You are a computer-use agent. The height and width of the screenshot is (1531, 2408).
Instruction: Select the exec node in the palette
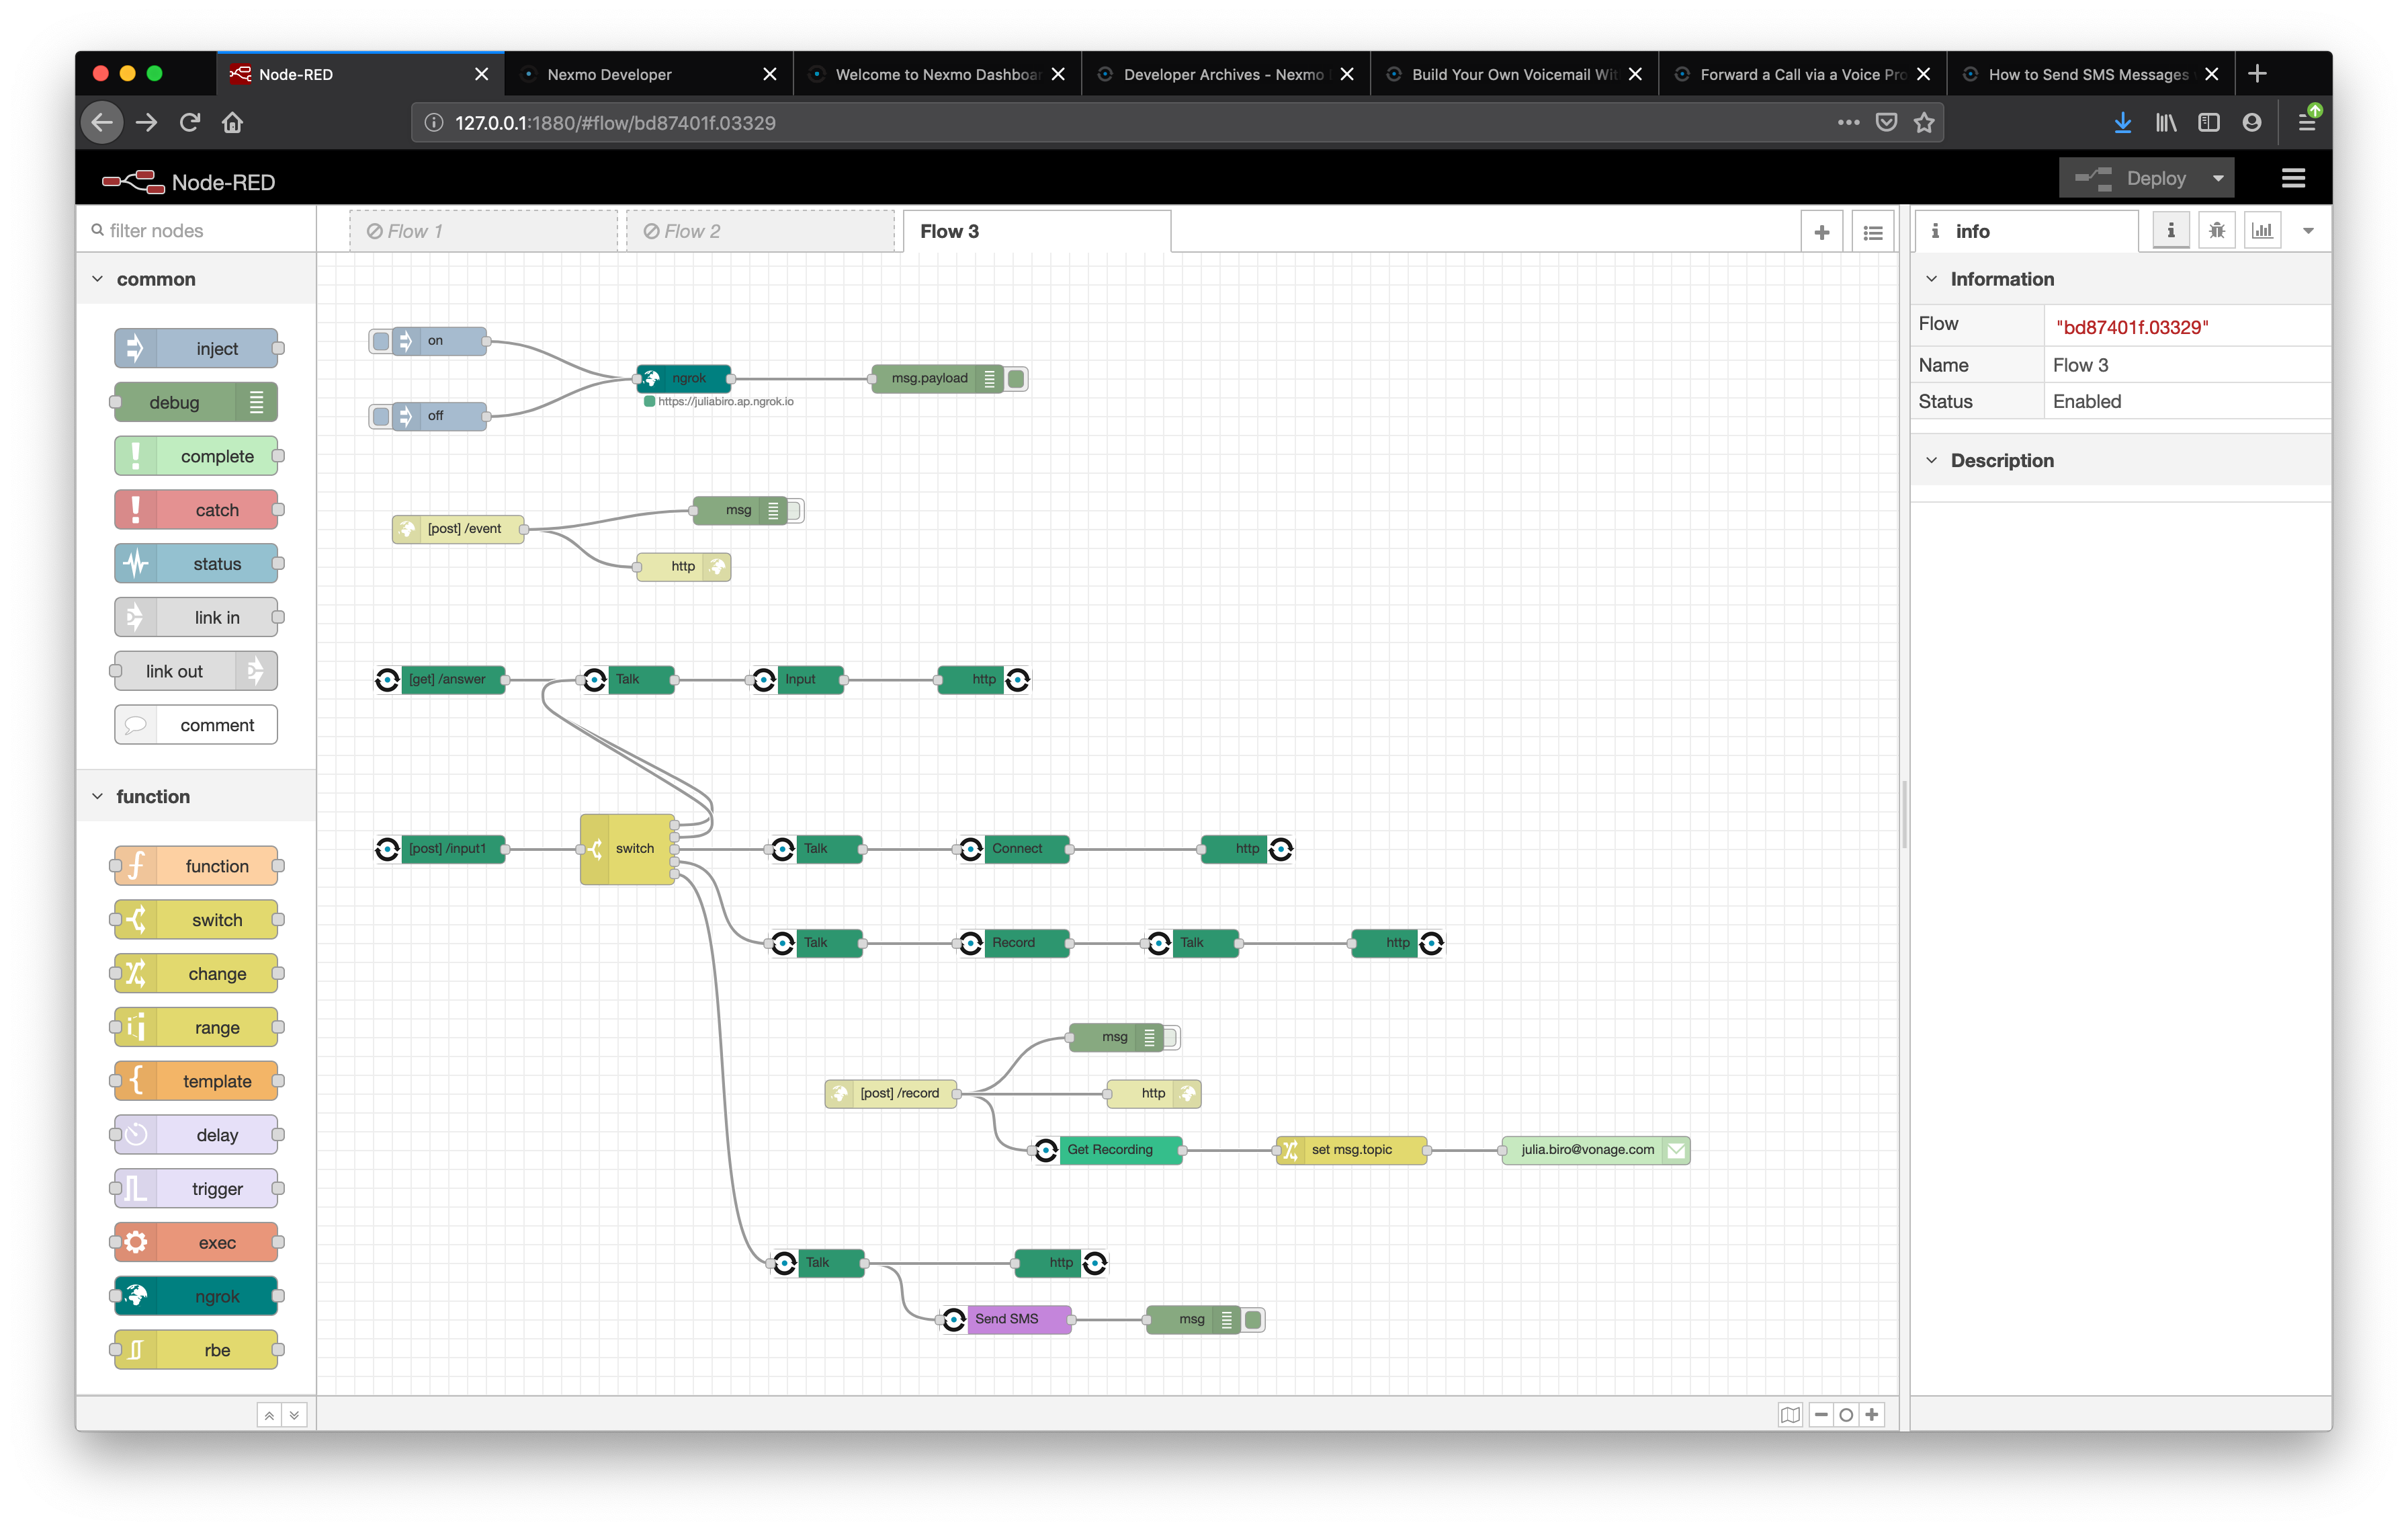click(x=196, y=1243)
